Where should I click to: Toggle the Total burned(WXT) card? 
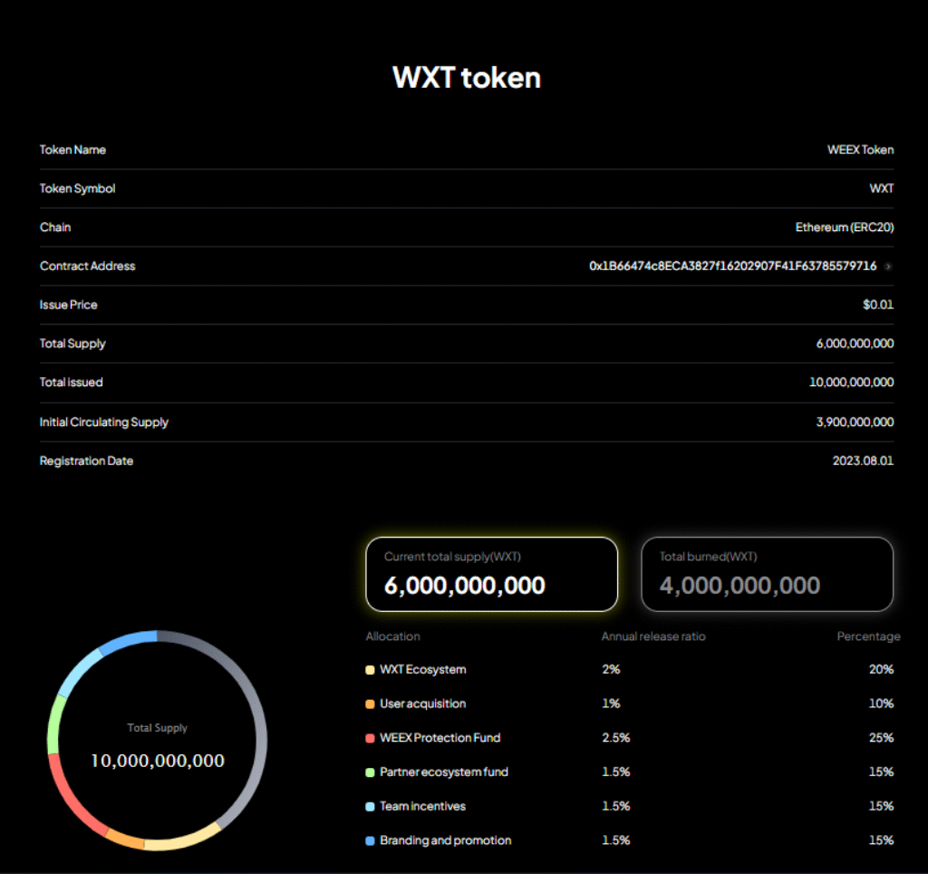pyautogui.click(x=767, y=574)
